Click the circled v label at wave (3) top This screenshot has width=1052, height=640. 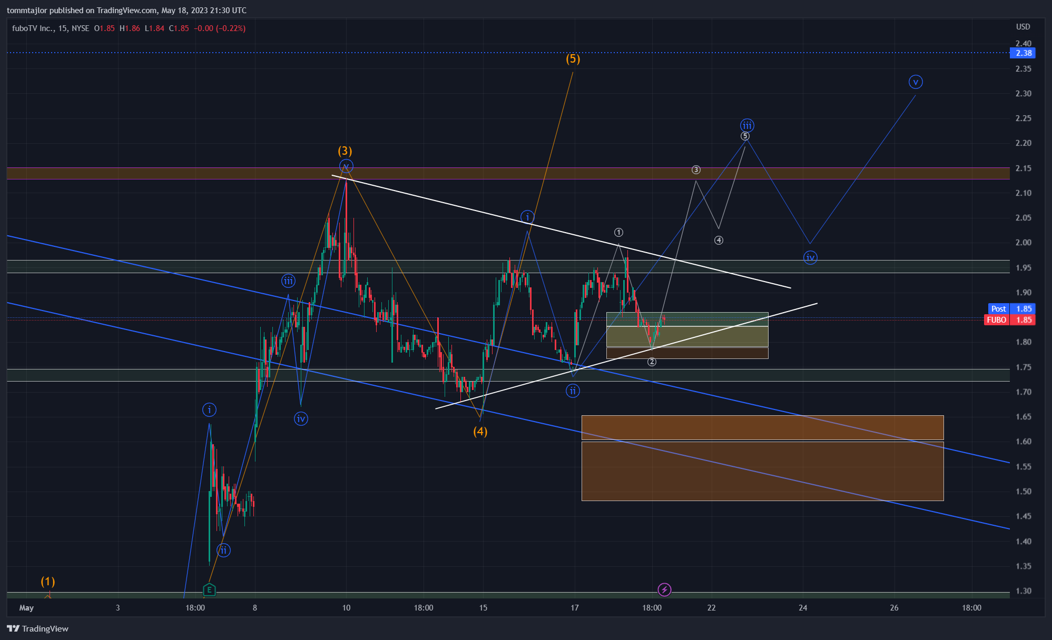(x=346, y=167)
